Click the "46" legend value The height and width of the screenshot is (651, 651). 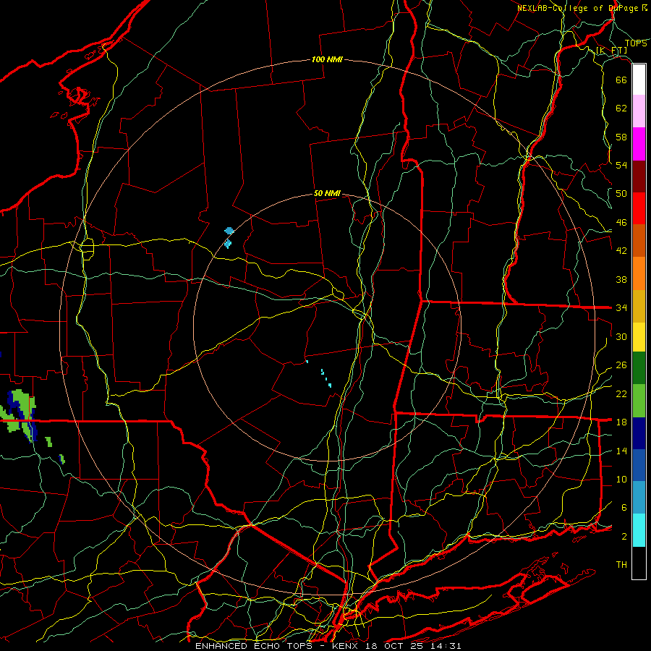621,223
